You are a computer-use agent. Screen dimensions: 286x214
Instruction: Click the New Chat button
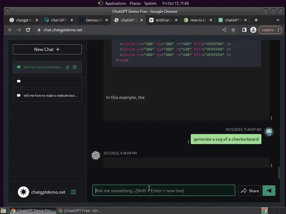pyautogui.click(x=47, y=49)
